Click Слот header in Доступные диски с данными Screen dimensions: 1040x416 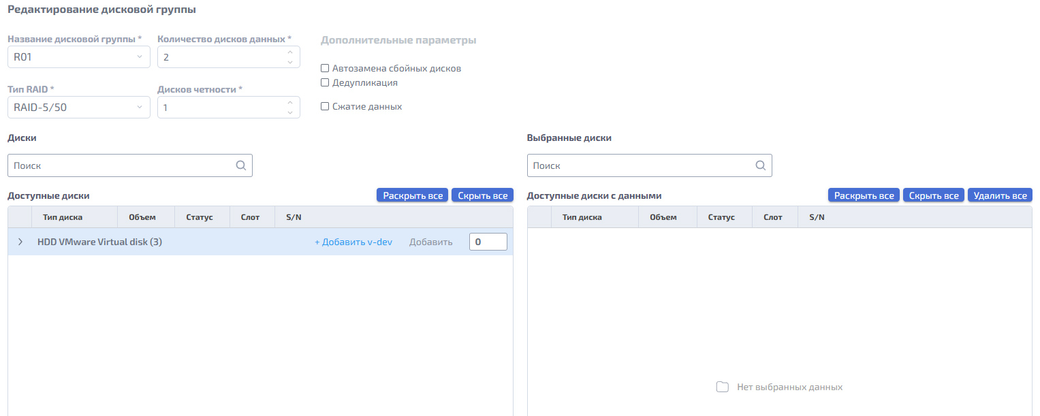tap(773, 217)
